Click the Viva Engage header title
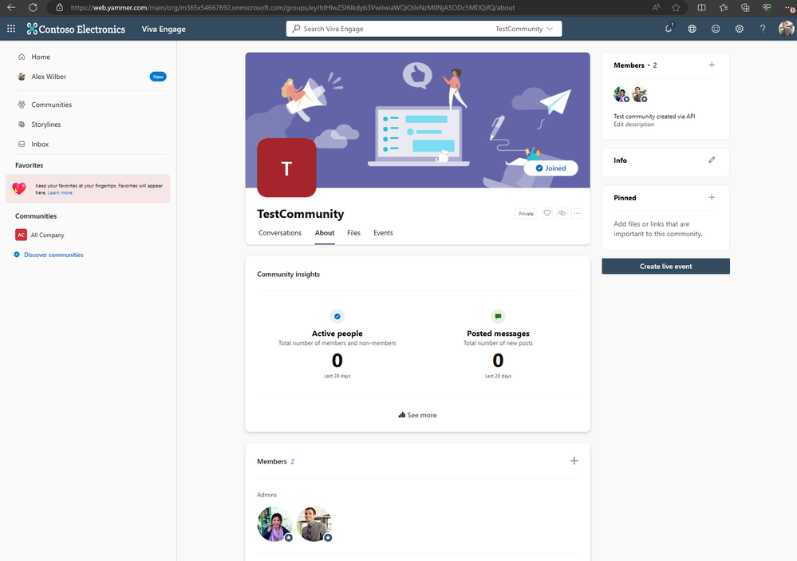Viewport: 797px width, 561px height. 164,29
